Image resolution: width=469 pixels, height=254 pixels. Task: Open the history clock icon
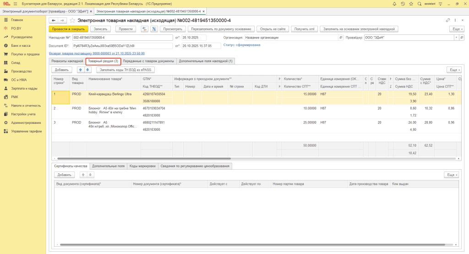tap(403, 4)
